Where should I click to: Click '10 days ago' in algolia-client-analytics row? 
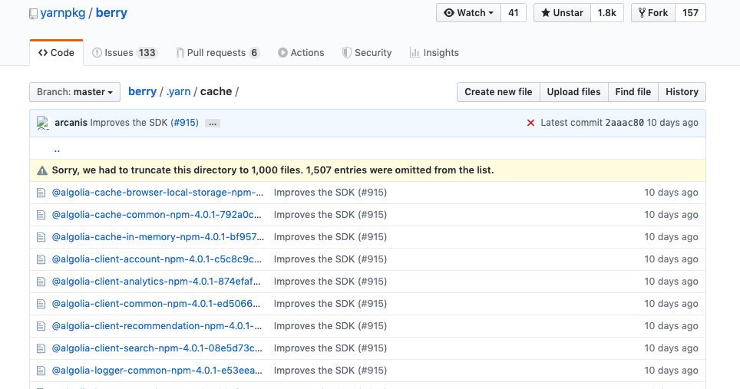671,281
